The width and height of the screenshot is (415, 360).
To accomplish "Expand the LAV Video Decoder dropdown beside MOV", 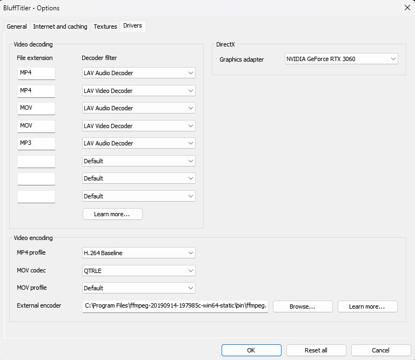I will coord(139,126).
